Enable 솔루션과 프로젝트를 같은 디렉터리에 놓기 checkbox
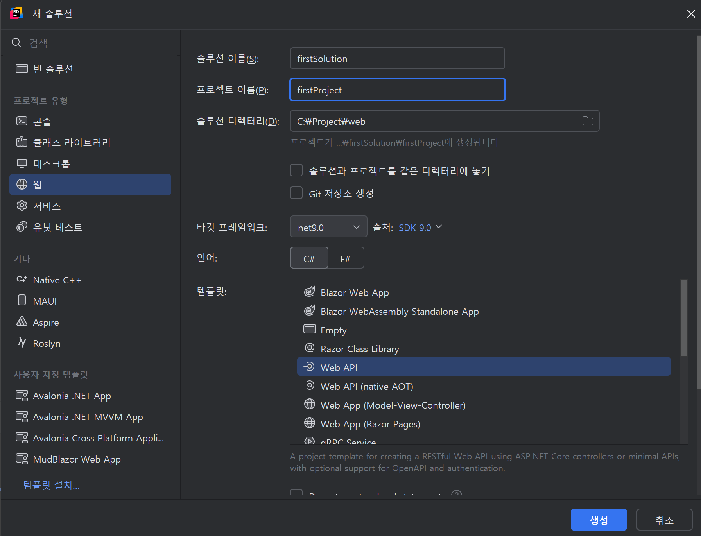Screen dimensions: 701x536 point(296,170)
